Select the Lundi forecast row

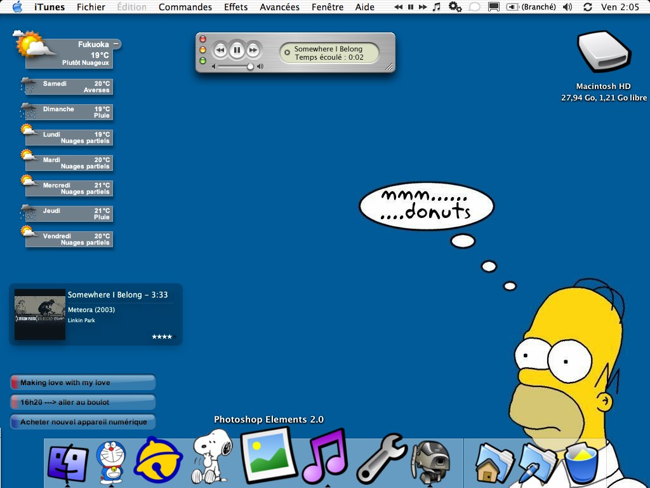[67, 137]
